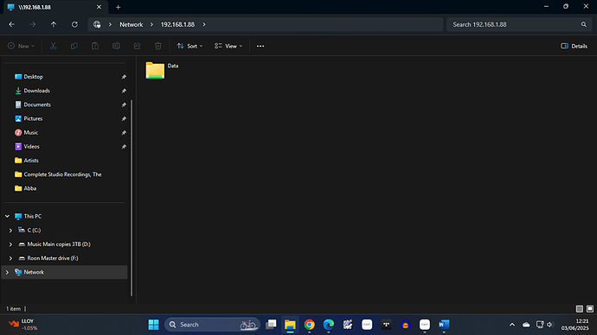Image resolution: width=597 pixels, height=335 pixels.
Task: Refresh the 192.168.1.88 folder view
Action: coord(74,24)
